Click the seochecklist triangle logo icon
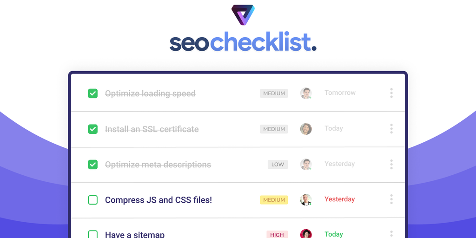Screen dimensions: 476x238 coord(243,15)
